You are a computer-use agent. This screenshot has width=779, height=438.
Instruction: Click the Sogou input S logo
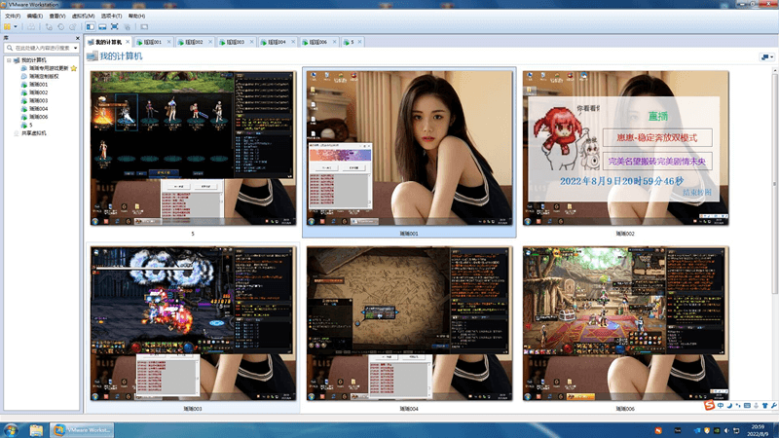(x=710, y=405)
